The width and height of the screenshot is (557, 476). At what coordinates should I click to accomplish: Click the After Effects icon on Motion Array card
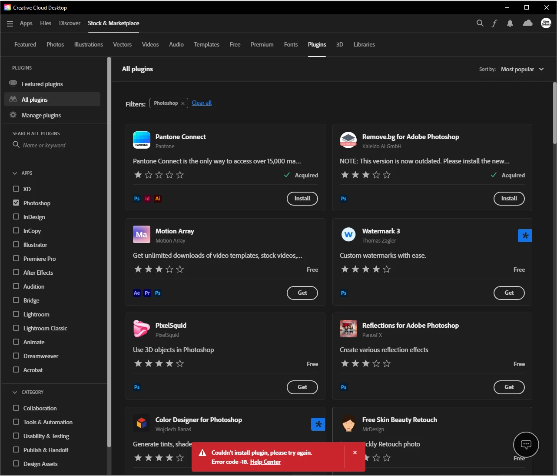click(x=137, y=293)
